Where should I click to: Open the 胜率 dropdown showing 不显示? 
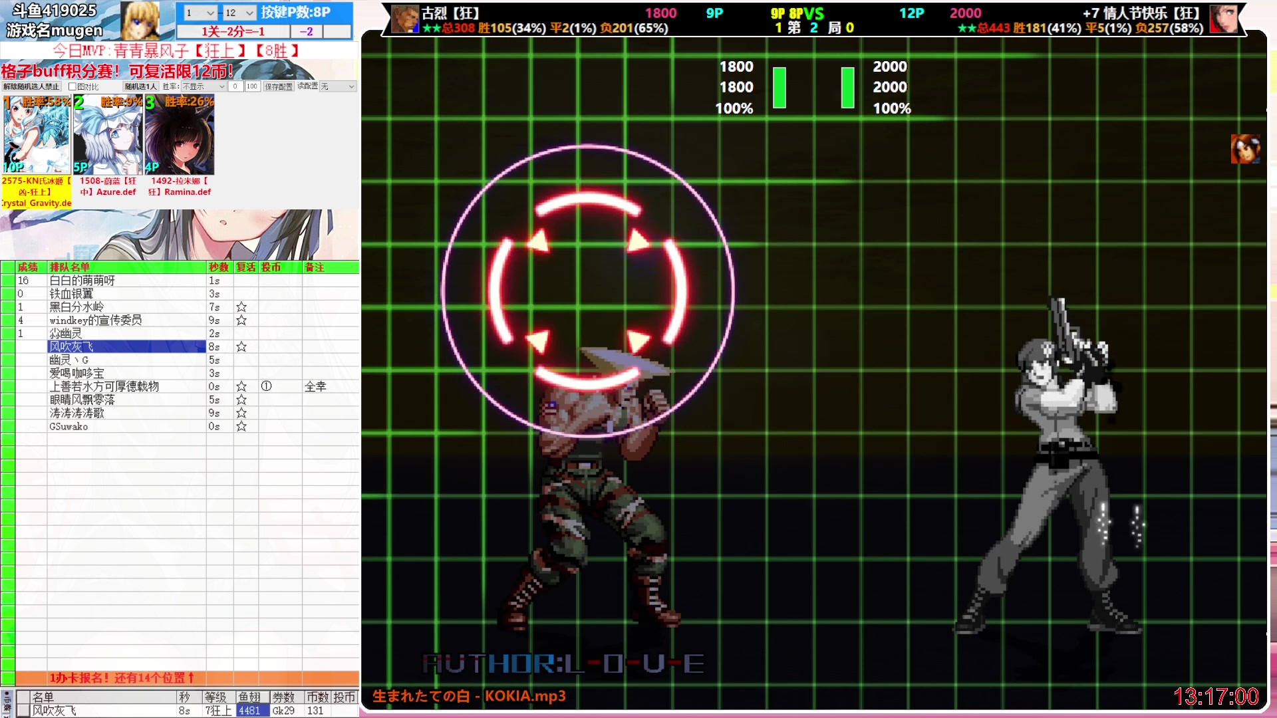click(x=204, y=86)
